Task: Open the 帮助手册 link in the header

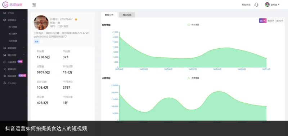Action: 246,5
